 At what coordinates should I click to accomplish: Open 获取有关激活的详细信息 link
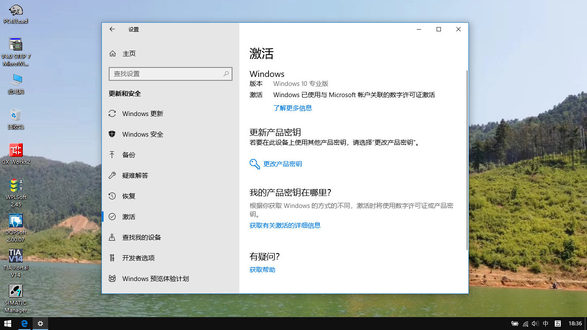[285, 226]
